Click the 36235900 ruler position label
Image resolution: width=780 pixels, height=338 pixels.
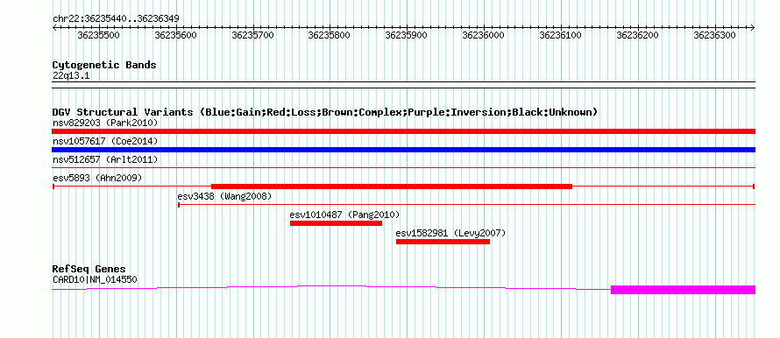[407, 35]
